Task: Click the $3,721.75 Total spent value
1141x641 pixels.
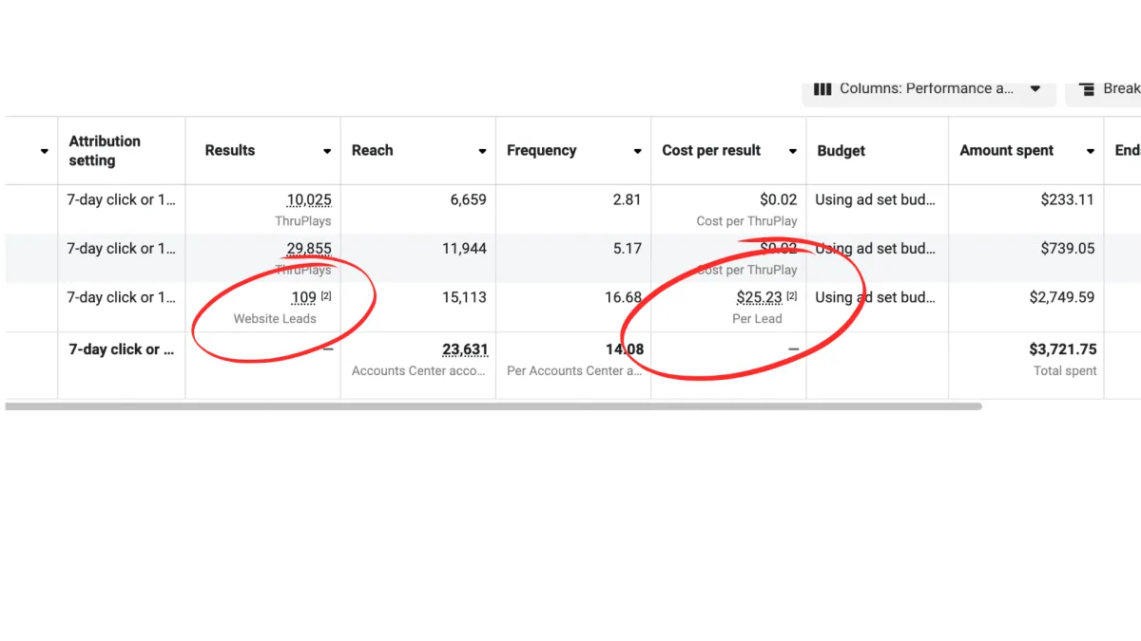Action: (1063, 349)
